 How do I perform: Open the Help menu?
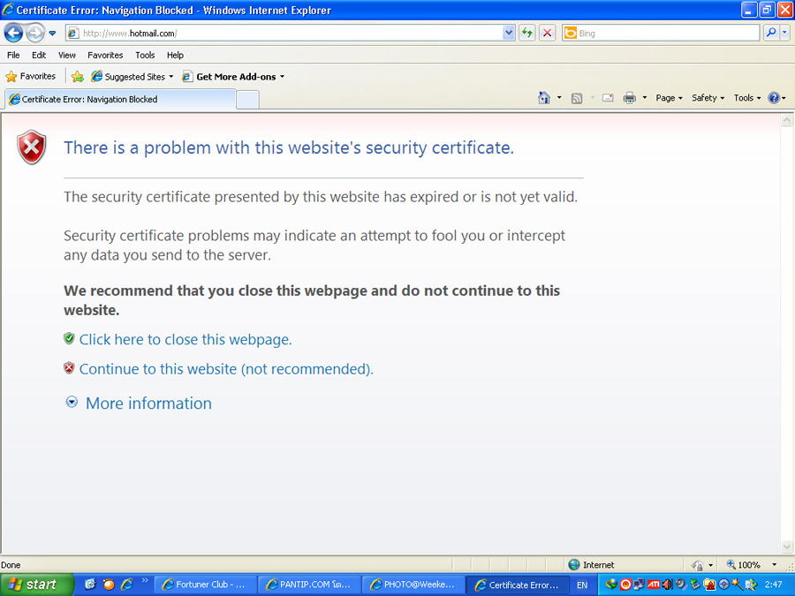point(175,56)
